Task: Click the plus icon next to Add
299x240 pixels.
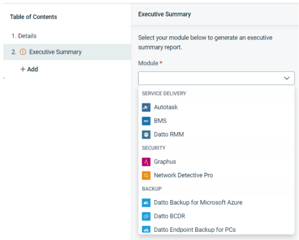Action: point(23,69)
